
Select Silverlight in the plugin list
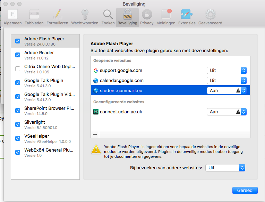pyautogui.click(x=45, y=124)
